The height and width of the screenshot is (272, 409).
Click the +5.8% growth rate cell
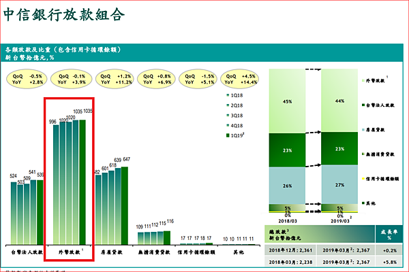[x=389, y=262]
